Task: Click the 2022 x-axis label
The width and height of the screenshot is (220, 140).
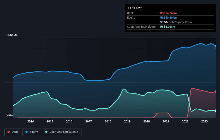Action: pyautogui.click(x=185, y=121)
